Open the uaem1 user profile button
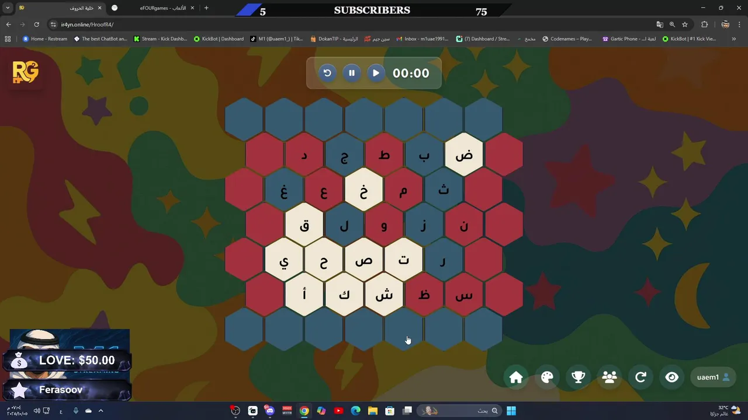This screenshot has width=748, height=420. coord(713,377)
